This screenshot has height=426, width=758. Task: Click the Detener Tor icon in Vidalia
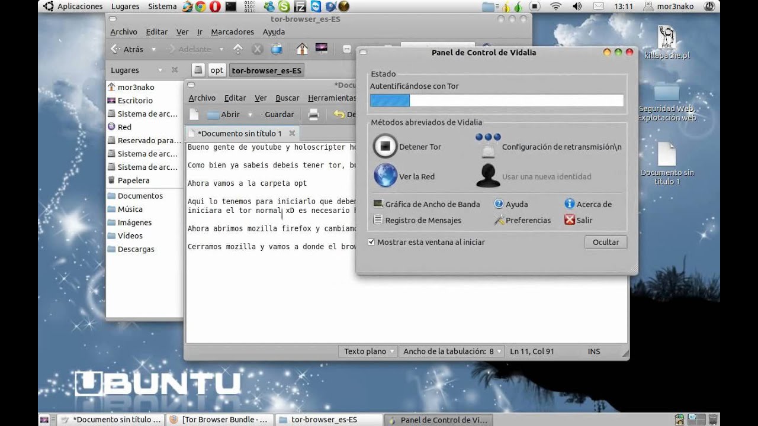[x=385, y=146]
